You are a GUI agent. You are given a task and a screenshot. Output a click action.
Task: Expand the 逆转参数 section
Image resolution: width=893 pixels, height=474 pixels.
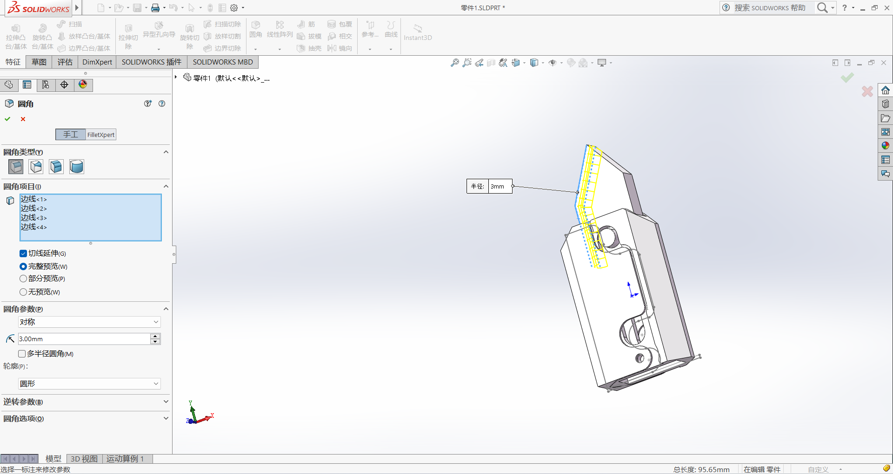tap(166, 402)
